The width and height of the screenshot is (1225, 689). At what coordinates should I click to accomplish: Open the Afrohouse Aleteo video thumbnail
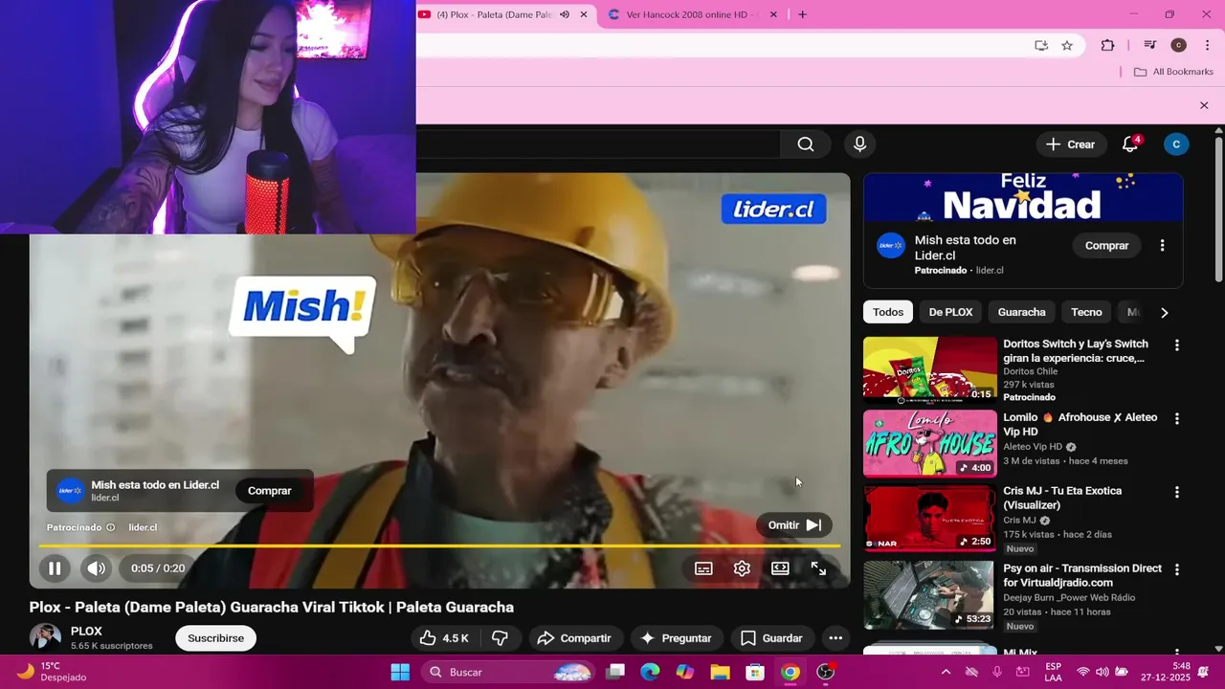(x=930, y=443)
